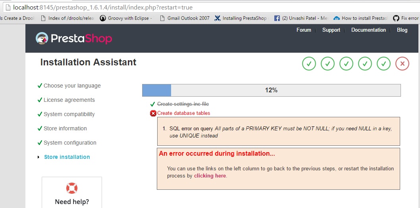Image resolution: width=420 pixels, height=208 pixels.
Task: Go back to License agreements step
Action: [69, 100]
